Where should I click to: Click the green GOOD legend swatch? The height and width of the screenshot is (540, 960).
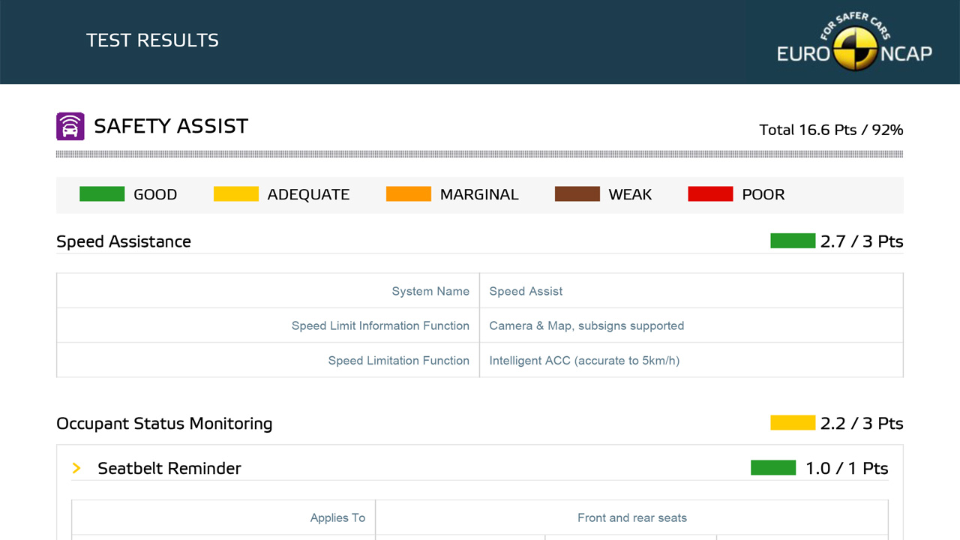pos(102,194)
